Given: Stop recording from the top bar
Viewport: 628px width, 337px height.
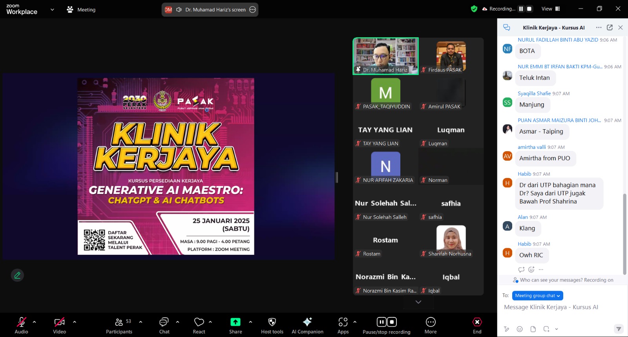Looking at the screenshot, I should [x=529, y=9].
